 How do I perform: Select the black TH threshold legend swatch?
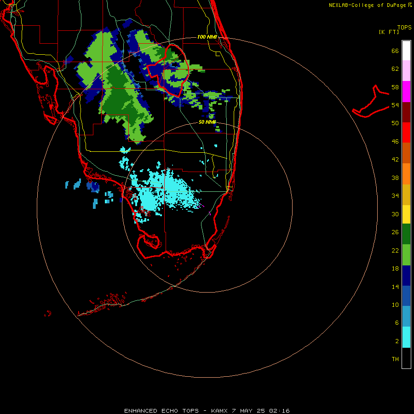(x=406, y=358)
